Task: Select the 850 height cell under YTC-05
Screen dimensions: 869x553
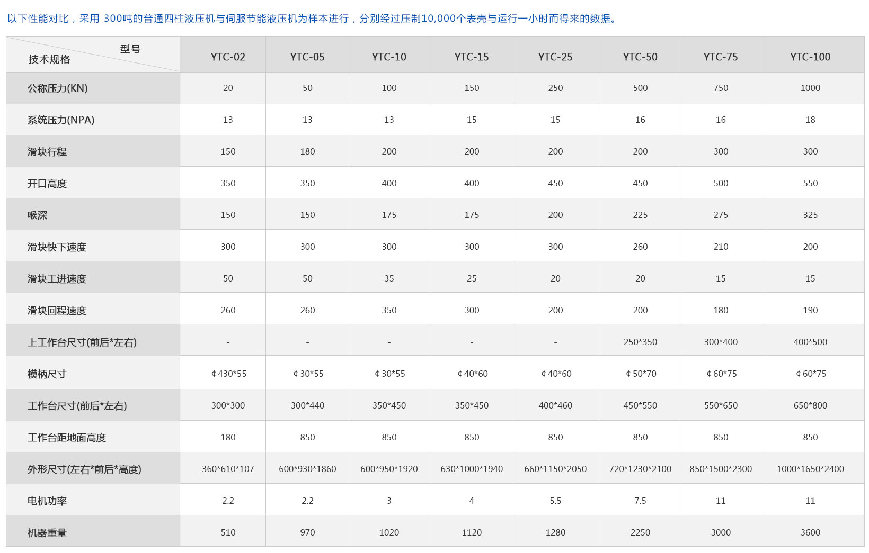Action: pos(307,437)
